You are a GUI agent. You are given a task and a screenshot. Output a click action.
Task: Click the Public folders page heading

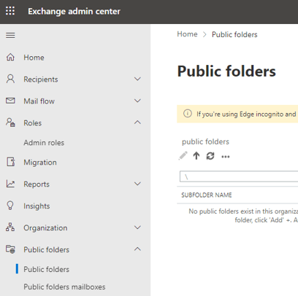226,71
